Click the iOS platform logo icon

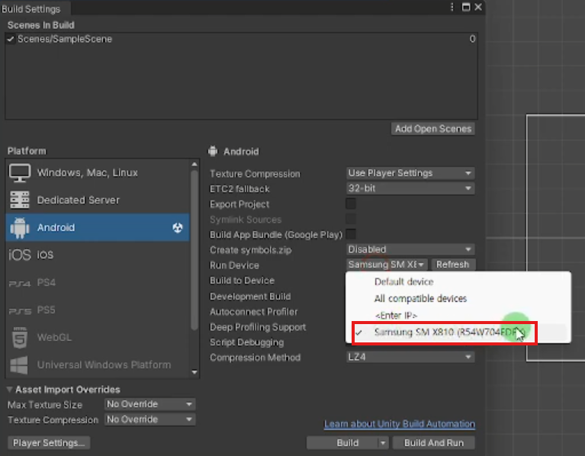(x=19, y=255)
